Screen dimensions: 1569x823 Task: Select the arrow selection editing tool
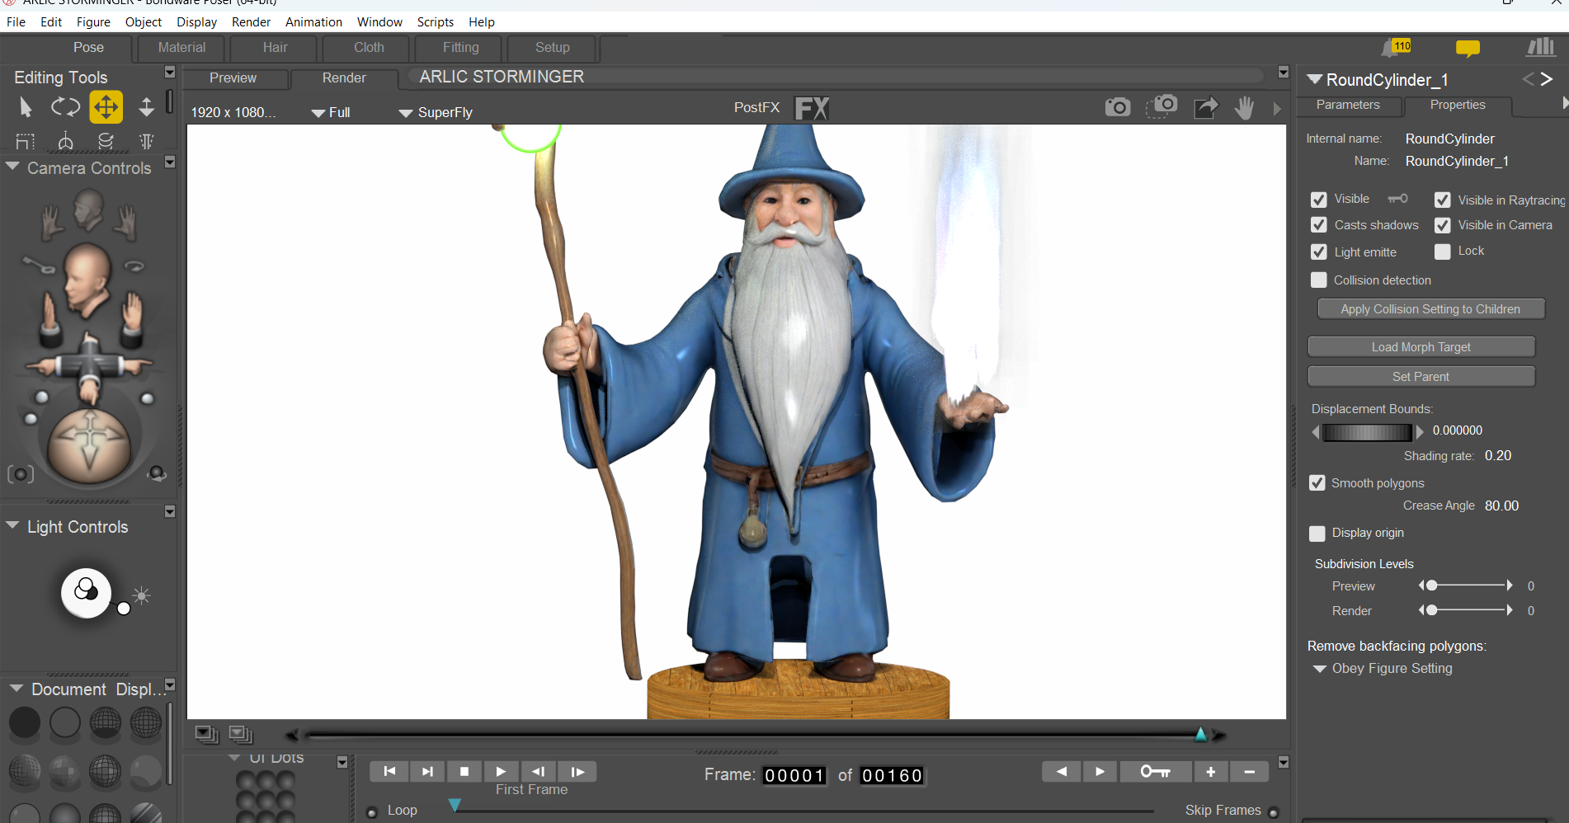[26, 107]
